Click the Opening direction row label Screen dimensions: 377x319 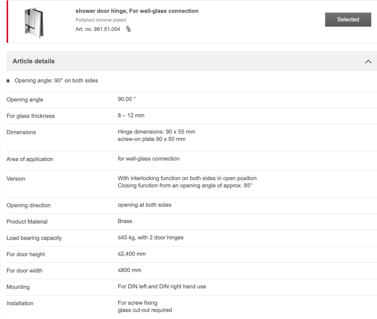(29, 205)
